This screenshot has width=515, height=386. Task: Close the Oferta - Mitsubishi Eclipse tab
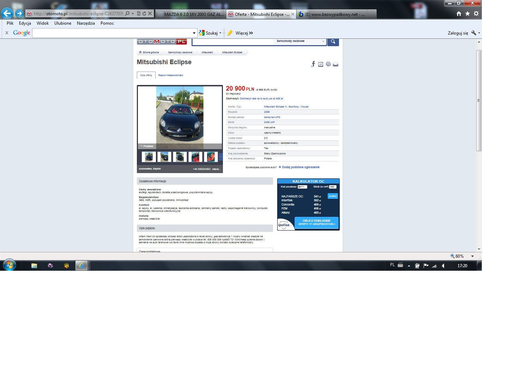(292, 14)
